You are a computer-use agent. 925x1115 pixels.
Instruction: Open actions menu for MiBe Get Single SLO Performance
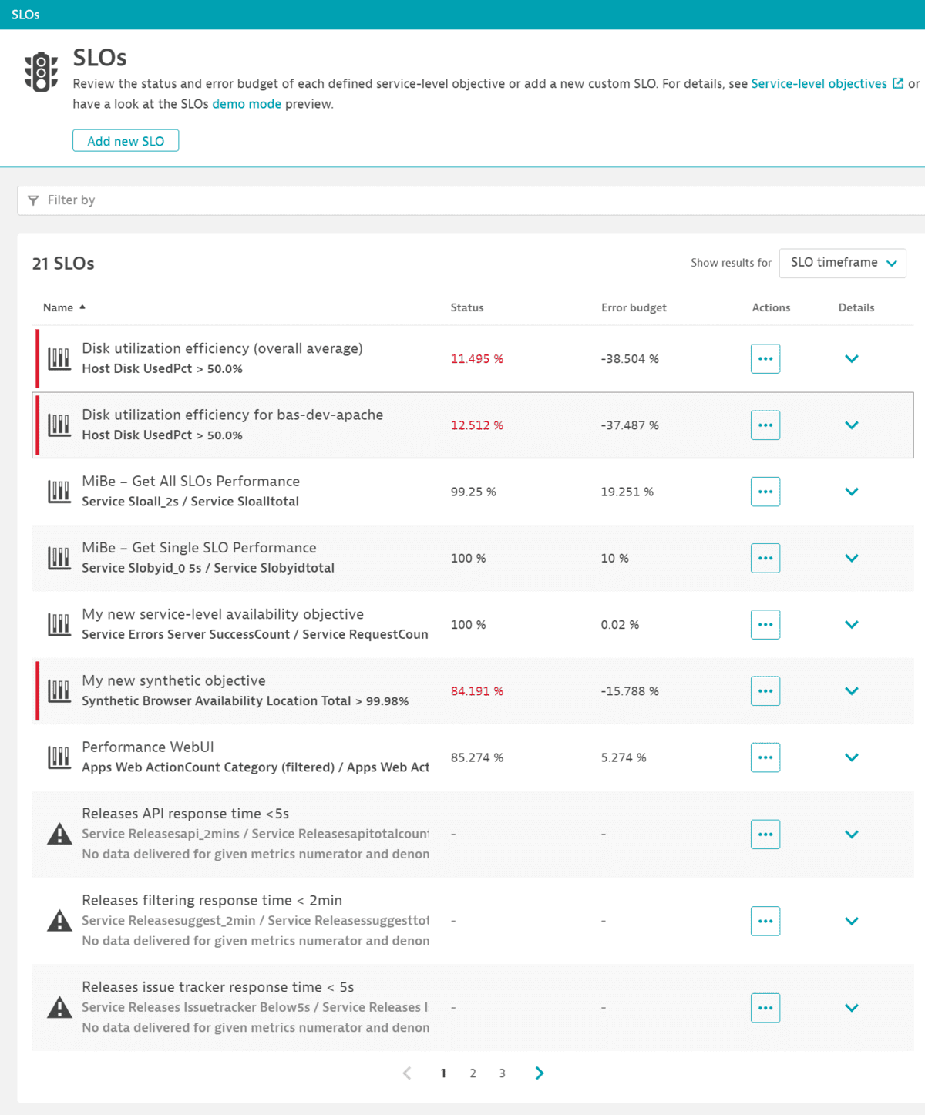pos(765,558)
